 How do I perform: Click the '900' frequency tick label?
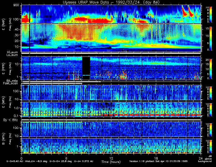point(16,5)
